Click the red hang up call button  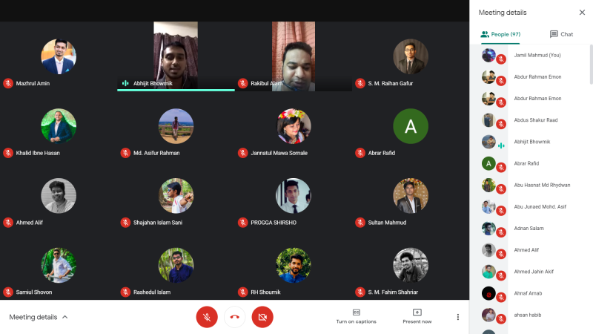(x=234, y=317)
